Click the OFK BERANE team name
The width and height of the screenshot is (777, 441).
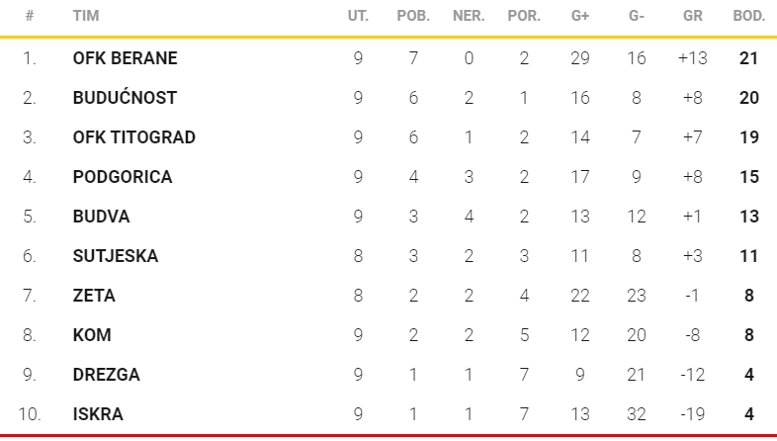(x=125, y=58)
